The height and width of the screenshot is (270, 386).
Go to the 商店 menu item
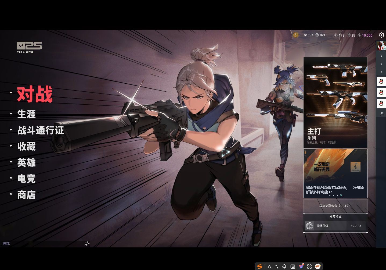point(26,195)
